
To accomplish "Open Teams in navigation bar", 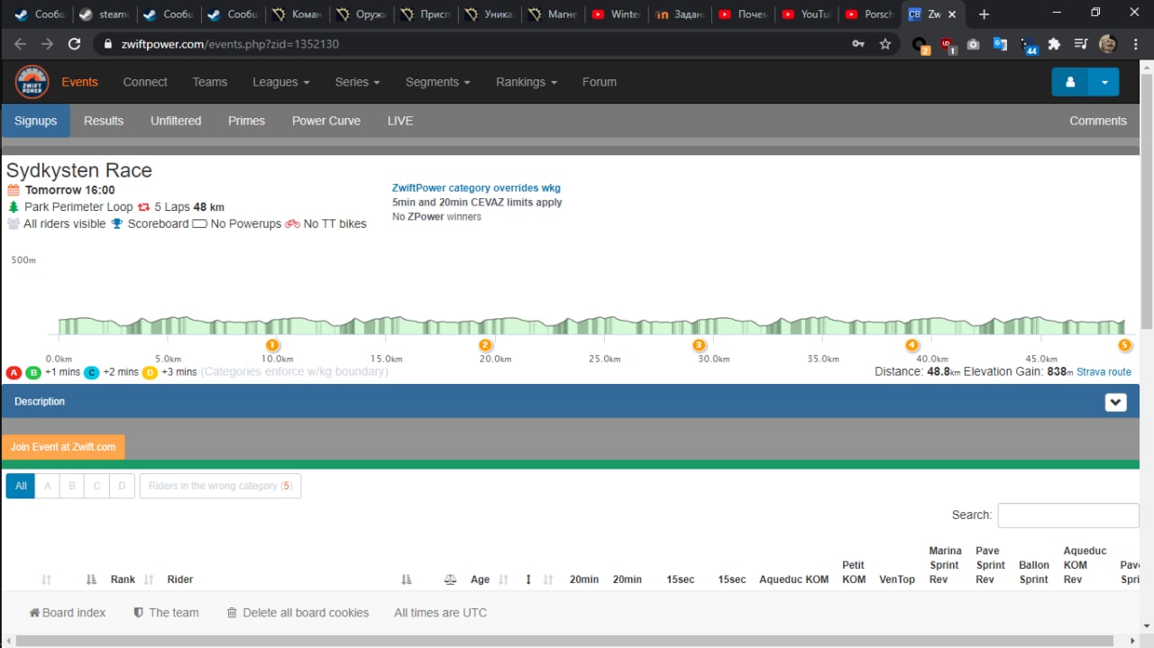I will 209,82.
